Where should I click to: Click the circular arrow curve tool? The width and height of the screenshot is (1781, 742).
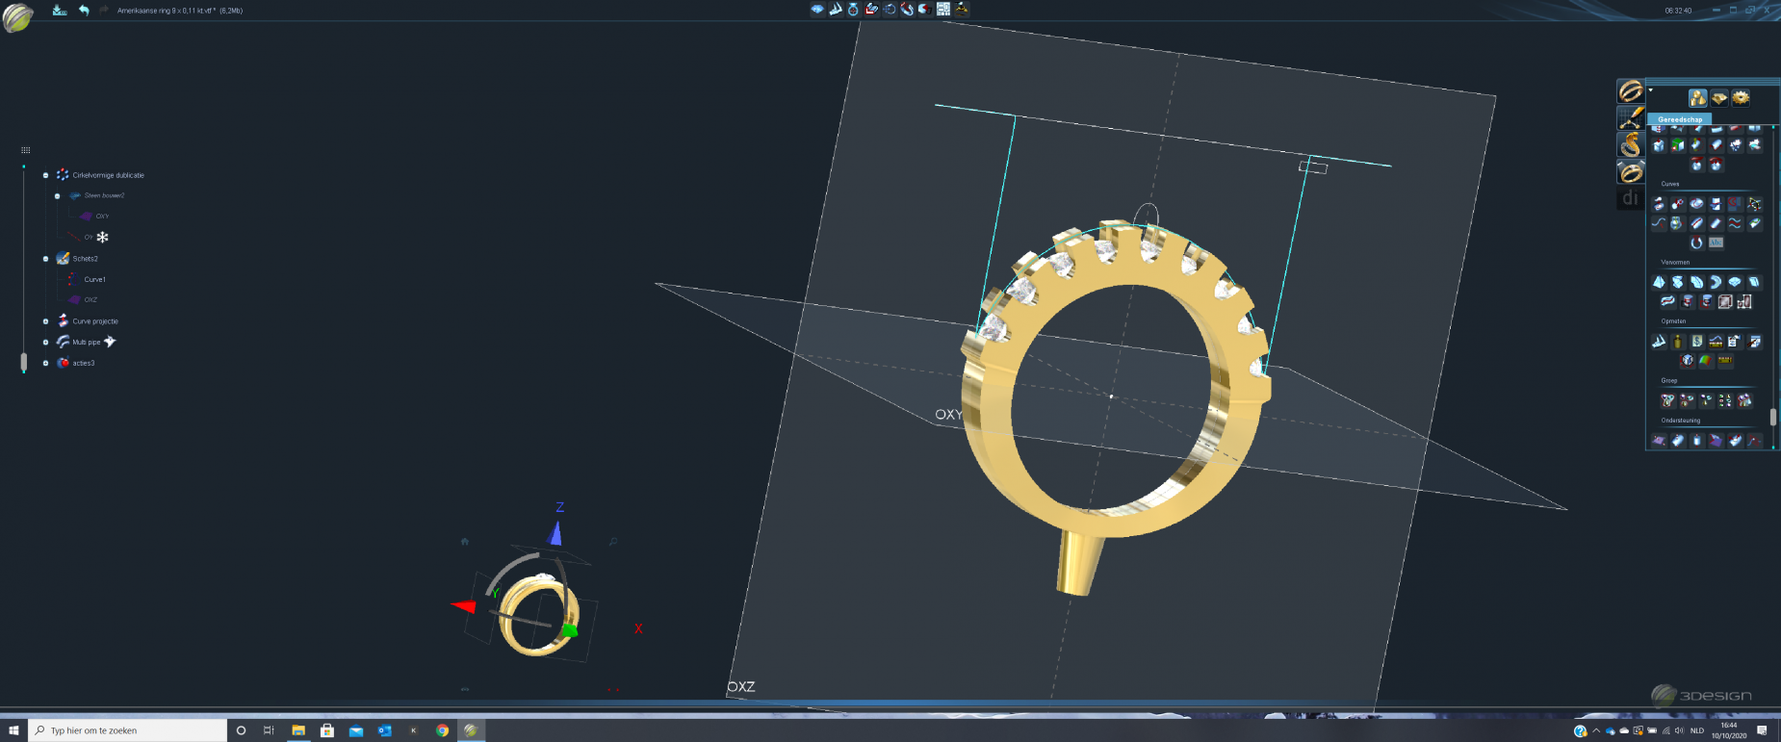1696,243
